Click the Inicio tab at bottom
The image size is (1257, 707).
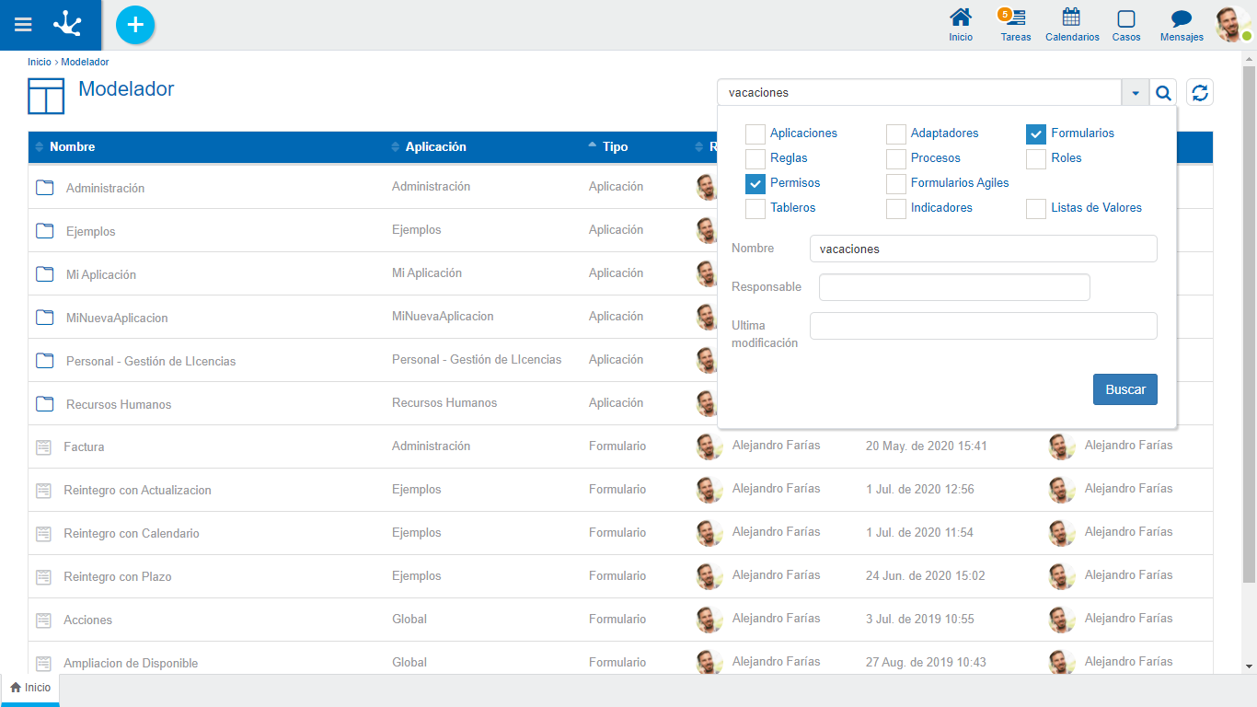[30, 688]
